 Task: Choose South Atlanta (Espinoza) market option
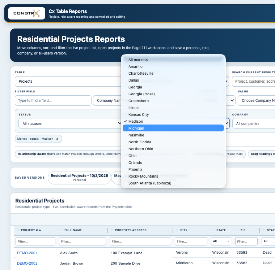(173, 183)
